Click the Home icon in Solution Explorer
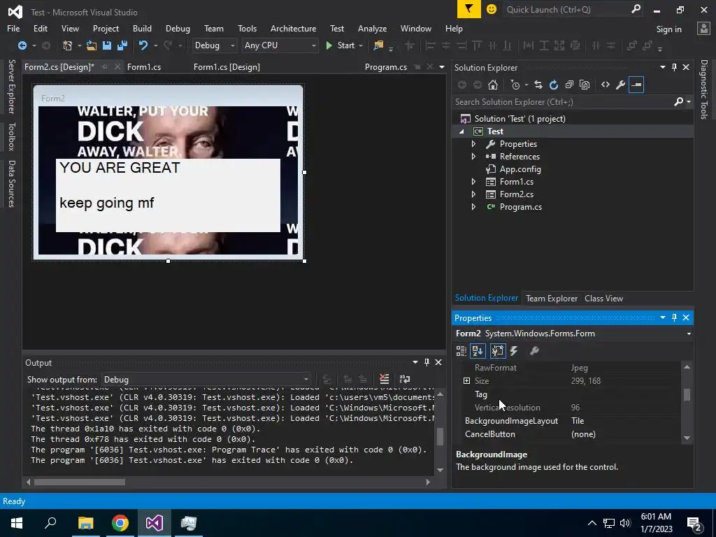The height and width of the screenshot is (537, 716). (x=493, y=85)
